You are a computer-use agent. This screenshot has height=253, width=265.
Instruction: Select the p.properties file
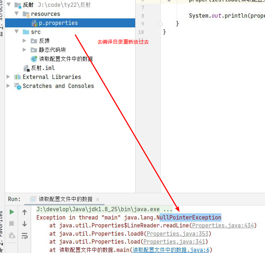[x=70, y=23]
